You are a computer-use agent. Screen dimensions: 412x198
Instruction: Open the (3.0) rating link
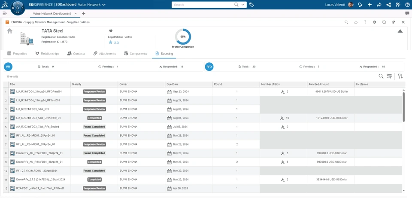click(x=116, y=43)
